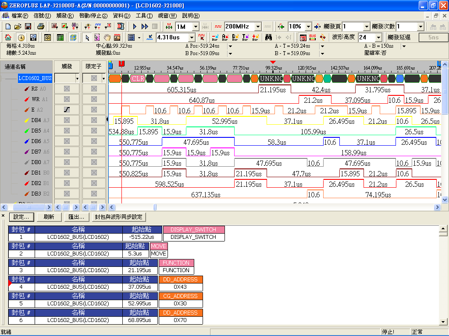Create a new file with the blank page icon

8,27
